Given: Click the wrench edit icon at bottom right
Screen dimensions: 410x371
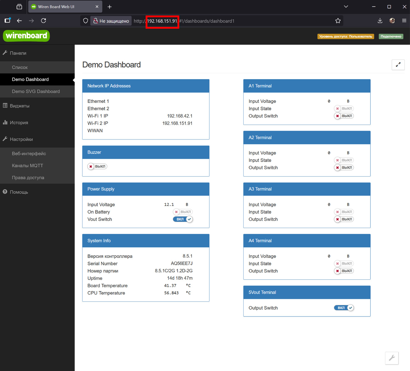Looking at the screenshot, I should [x=392, y=358].
